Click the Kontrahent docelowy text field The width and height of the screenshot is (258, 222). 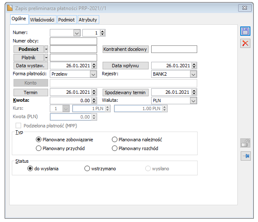(x=174, y=49)
